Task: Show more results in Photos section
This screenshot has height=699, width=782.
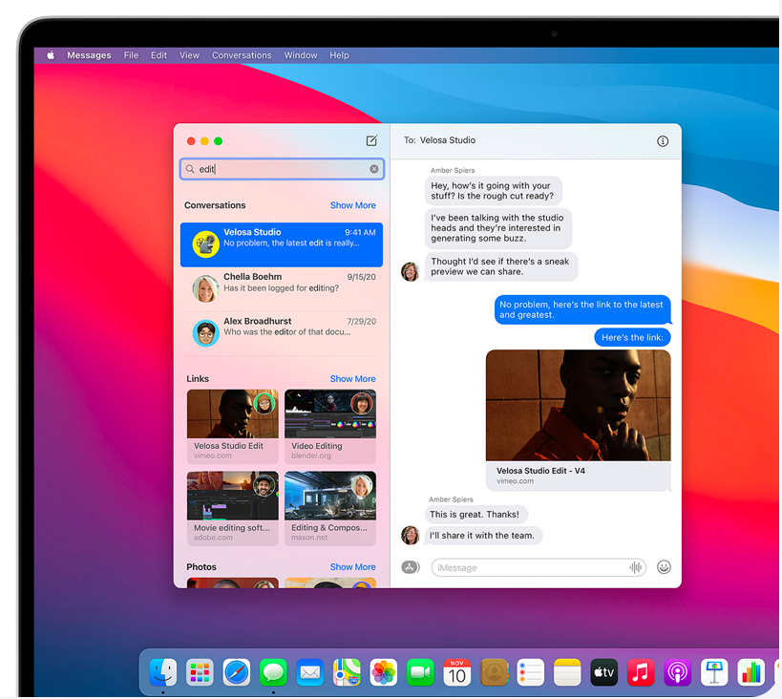Action: pos(352,567)
